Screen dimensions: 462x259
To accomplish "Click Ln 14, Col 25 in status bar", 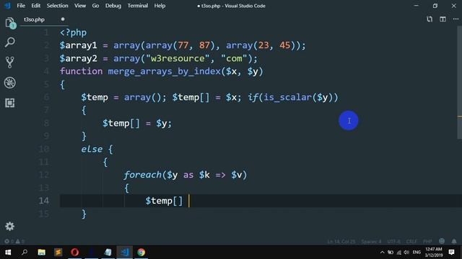I will click(x=341, y=242).
